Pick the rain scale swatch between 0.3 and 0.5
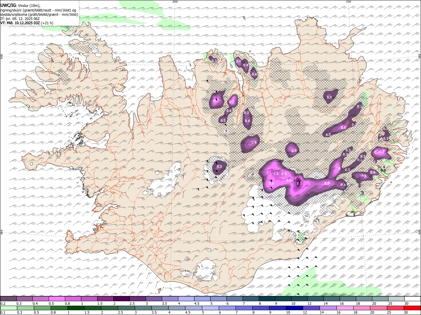Image resolution: width=421 pixels, height=315 pixels. [x=25, y=308]
